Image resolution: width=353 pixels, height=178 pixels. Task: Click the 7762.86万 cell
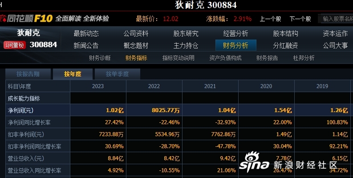(x=223, y=134)
